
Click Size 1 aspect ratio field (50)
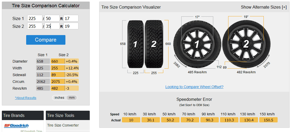pyautogui.click(x=52, y=18)
